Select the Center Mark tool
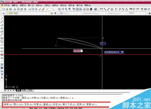Image resolution: width=151 pixels, height=109 pixels. coord(149,9)
